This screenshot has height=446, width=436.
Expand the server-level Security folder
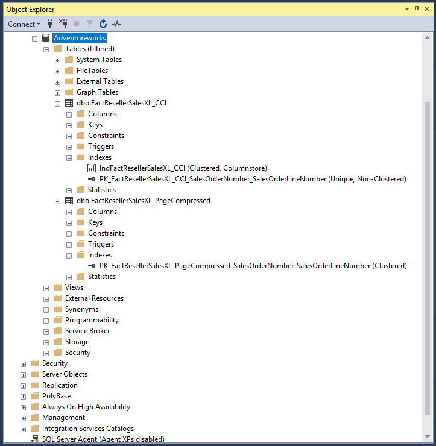point(24,364)
